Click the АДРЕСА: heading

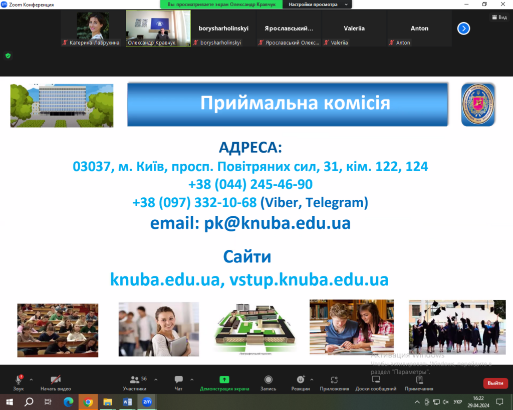tap(250, 148)
